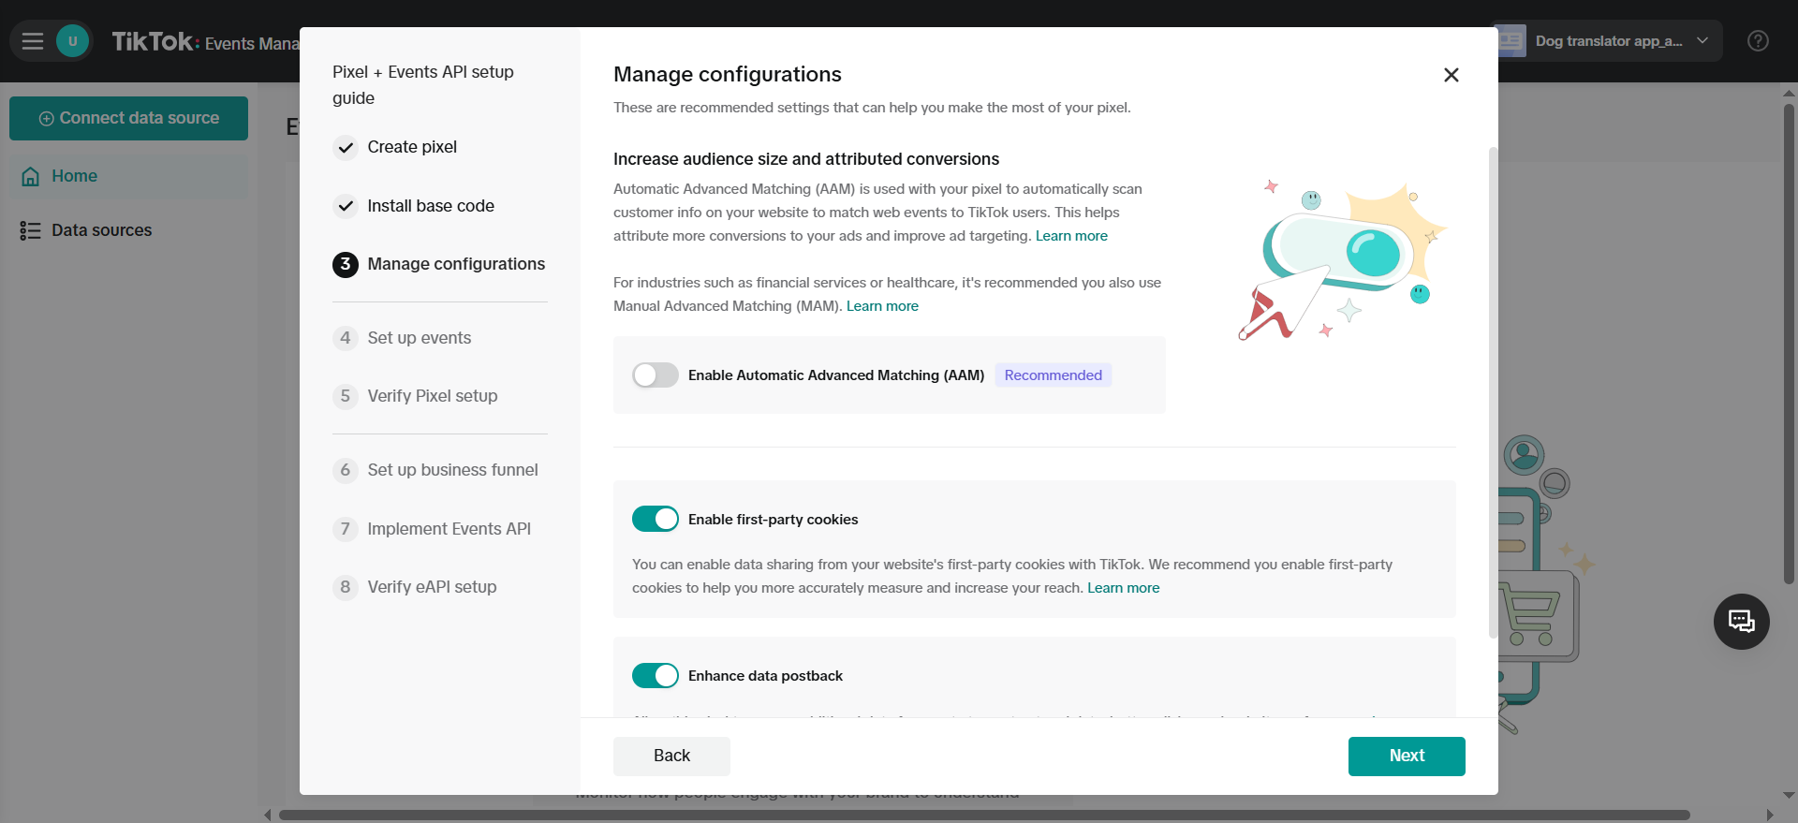Enable Automatic Advanced Matching toggle
This screenshot has height=823, width=1798.
(656, 375)
